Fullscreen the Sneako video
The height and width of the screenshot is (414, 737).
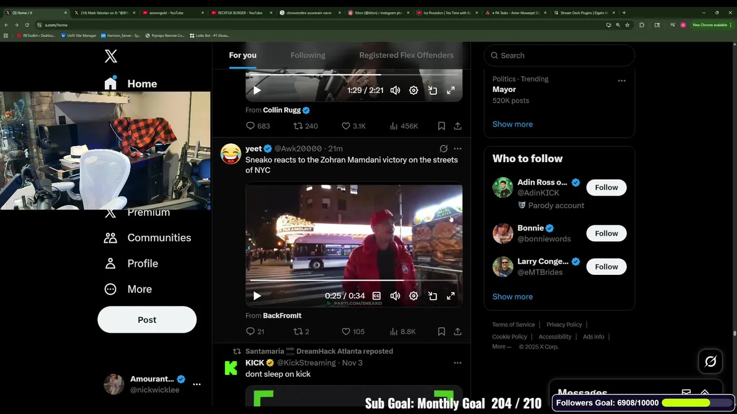pos(451,296)
